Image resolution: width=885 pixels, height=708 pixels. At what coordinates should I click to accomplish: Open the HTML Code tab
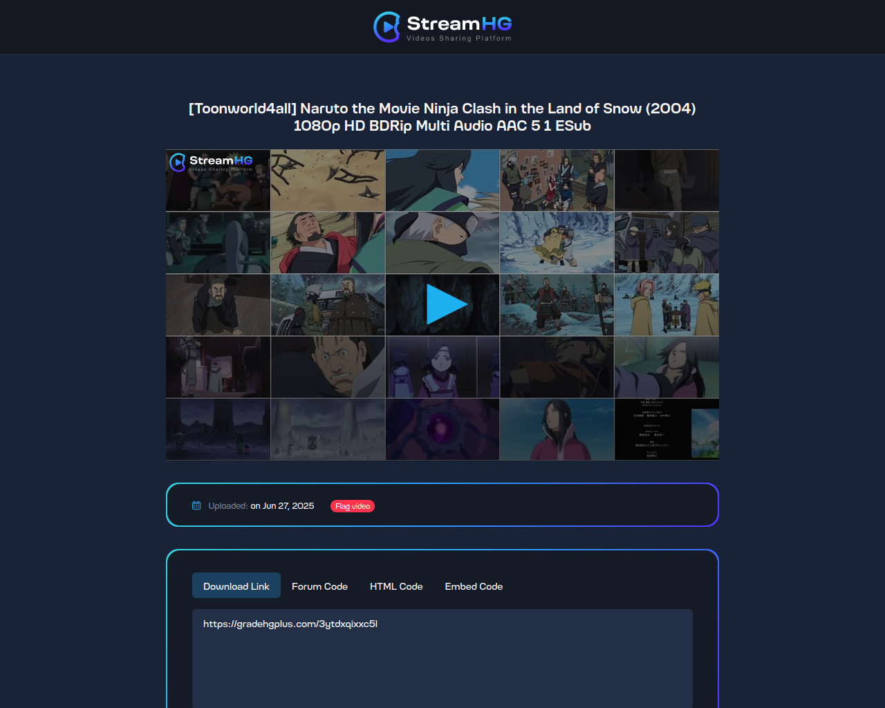pos(396,586)
